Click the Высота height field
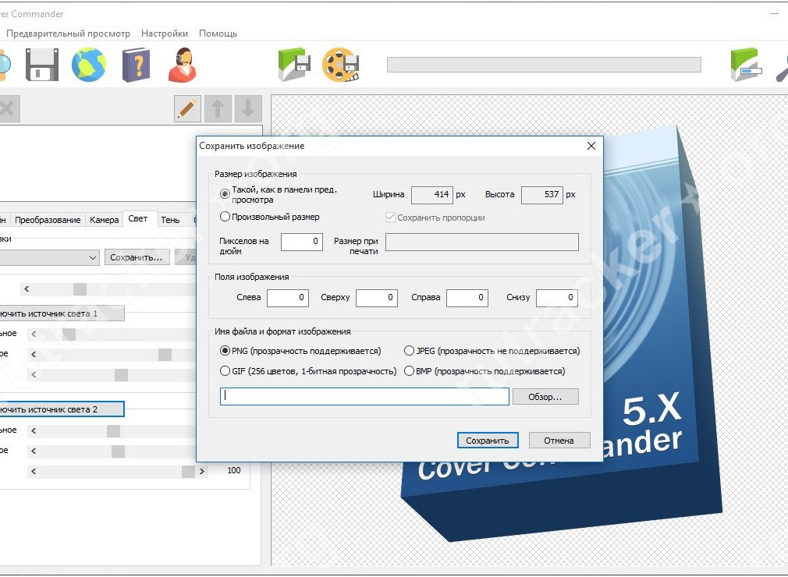Screen dimensions: 788x577 [x=541, y=194]
